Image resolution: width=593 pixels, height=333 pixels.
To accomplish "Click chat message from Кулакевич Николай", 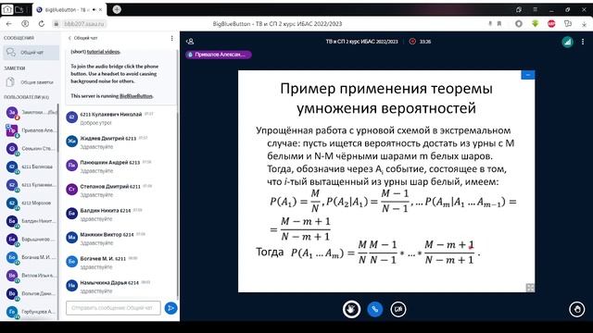I will point(120,118).
